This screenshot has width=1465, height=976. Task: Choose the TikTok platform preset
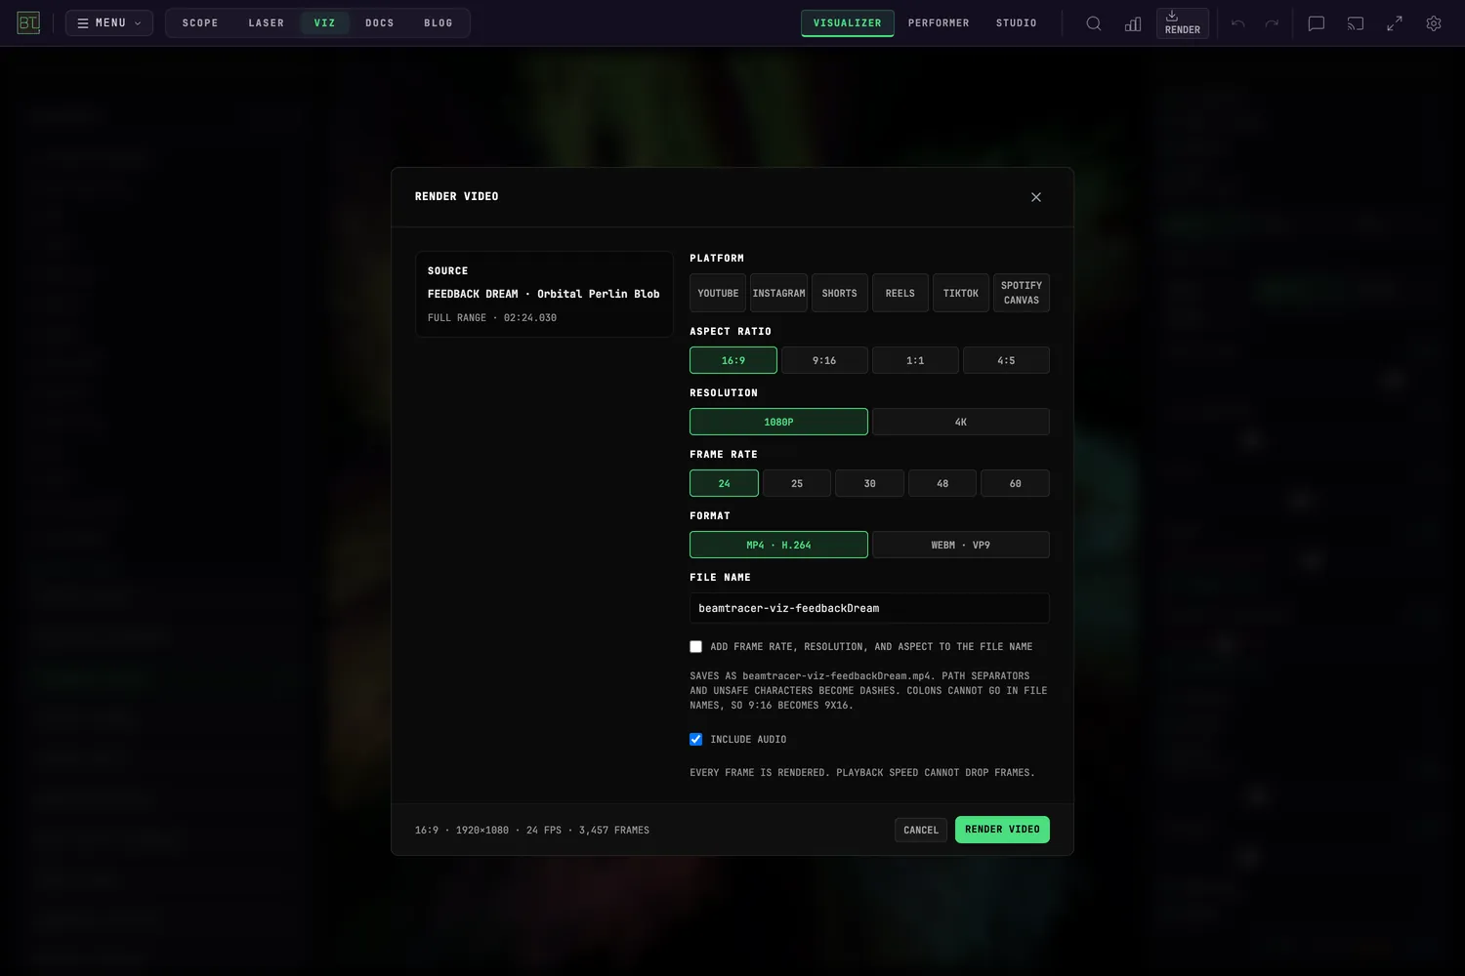(961, 293)
